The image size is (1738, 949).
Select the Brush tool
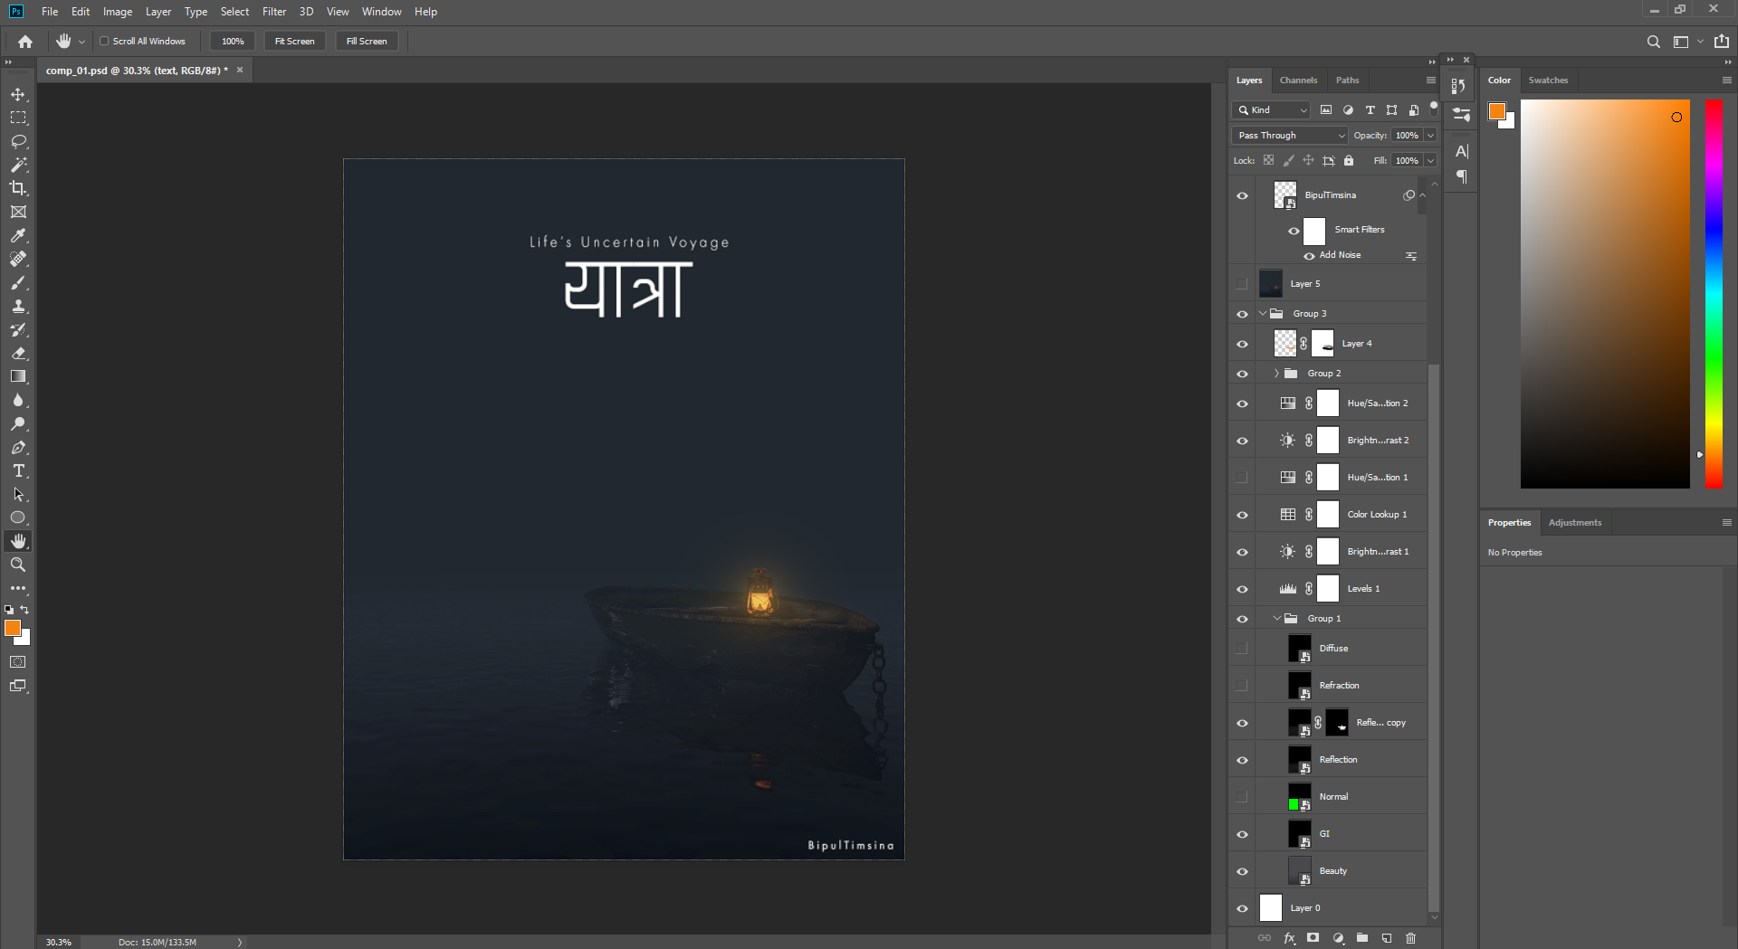tap(18, 282)
